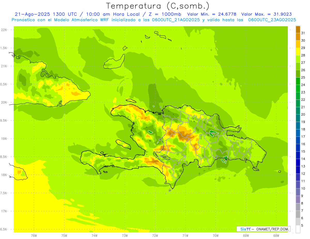Click the '72W' longitude label

pyautogui.click(x=155, y=235)
